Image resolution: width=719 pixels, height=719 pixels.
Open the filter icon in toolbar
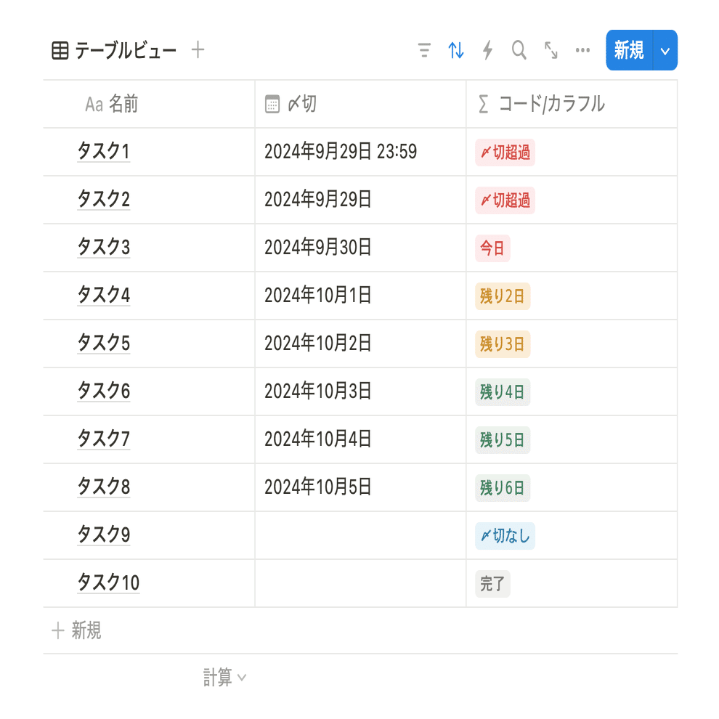425,50
